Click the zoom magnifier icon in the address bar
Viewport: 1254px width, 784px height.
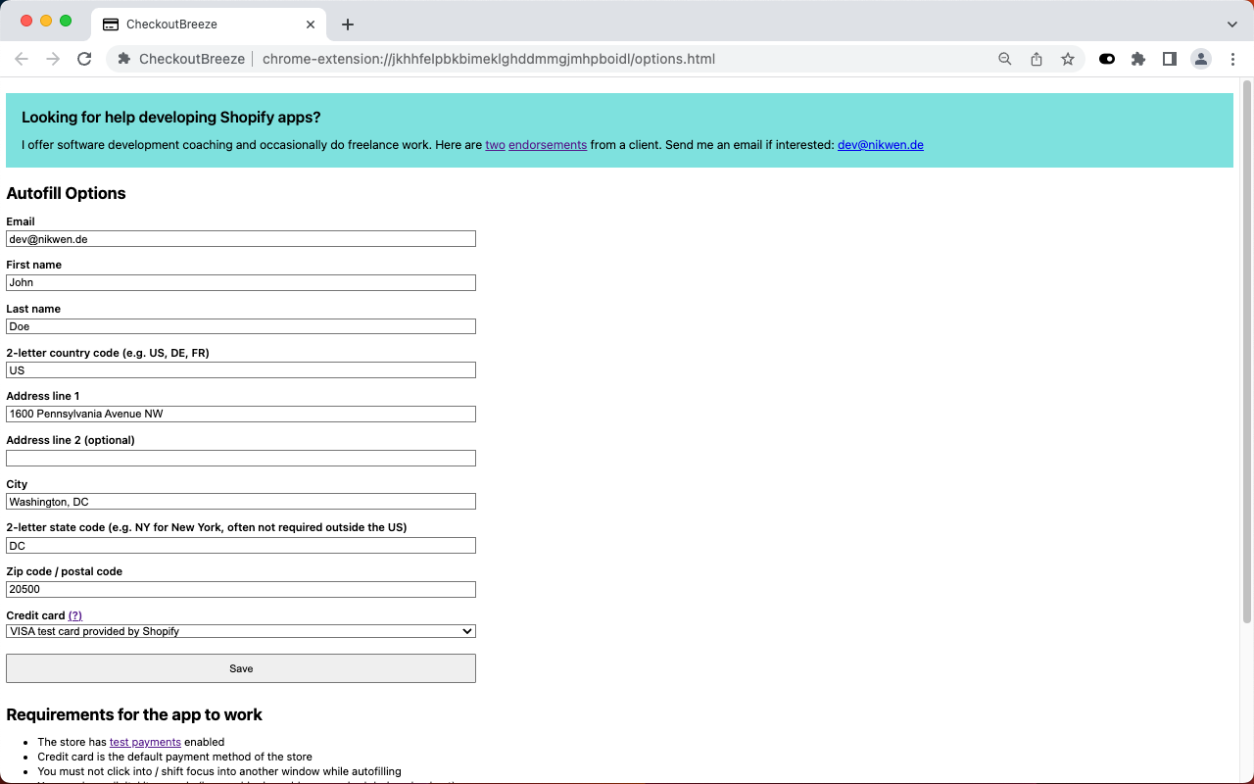[x=1005, y=59]
